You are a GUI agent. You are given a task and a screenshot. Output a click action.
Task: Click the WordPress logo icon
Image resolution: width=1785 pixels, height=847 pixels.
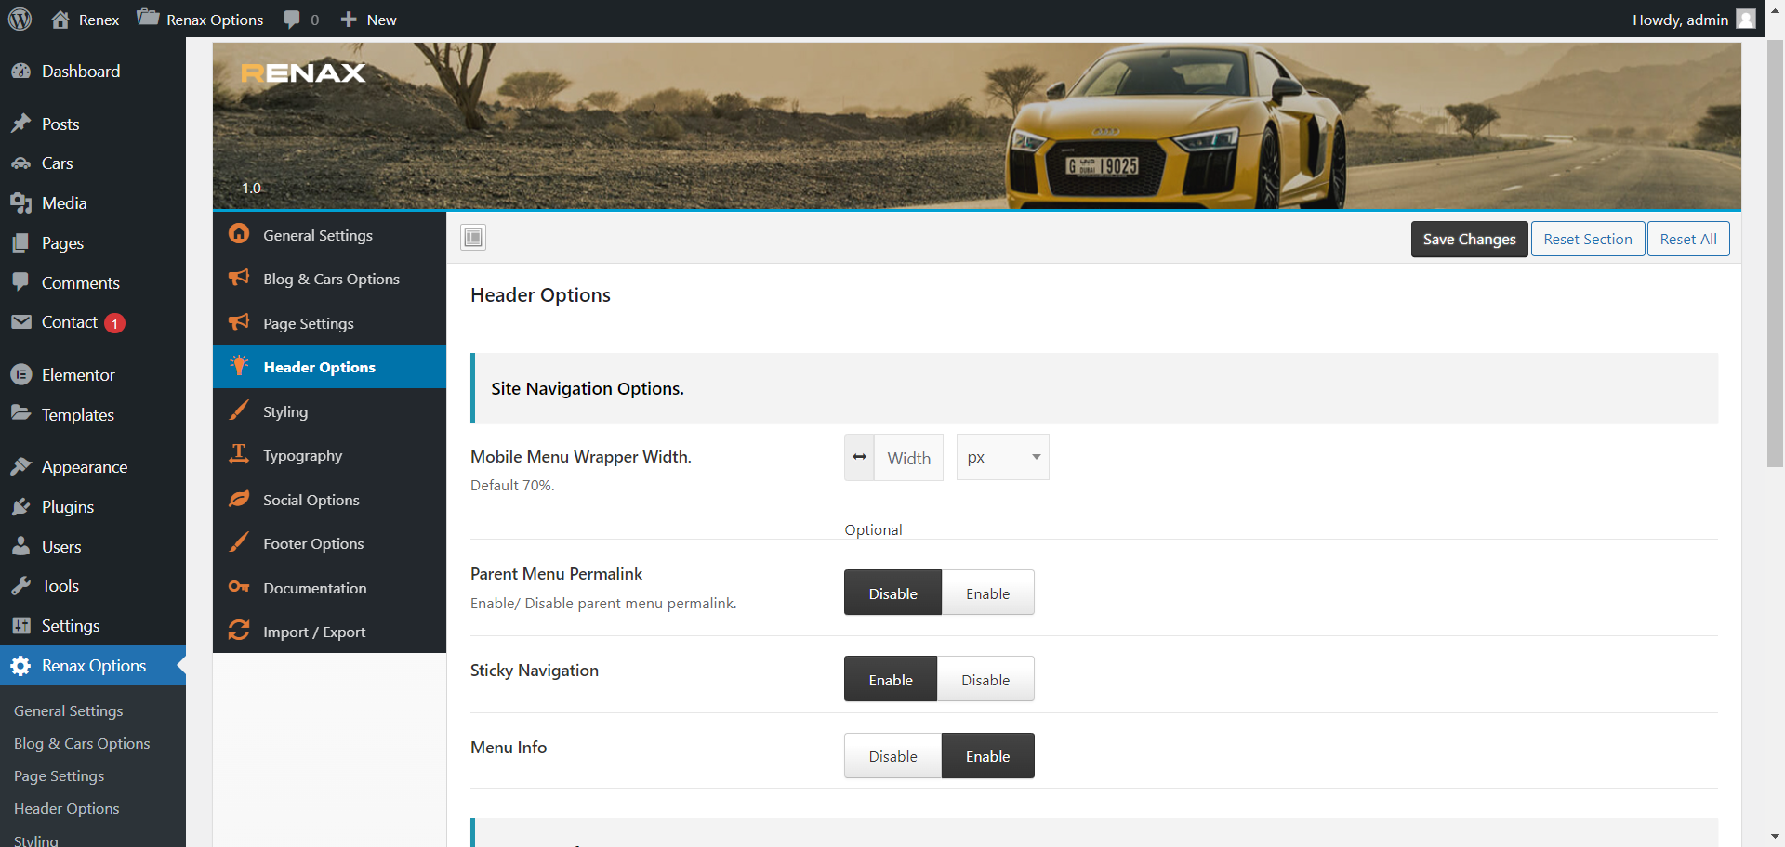pos(20,20)
